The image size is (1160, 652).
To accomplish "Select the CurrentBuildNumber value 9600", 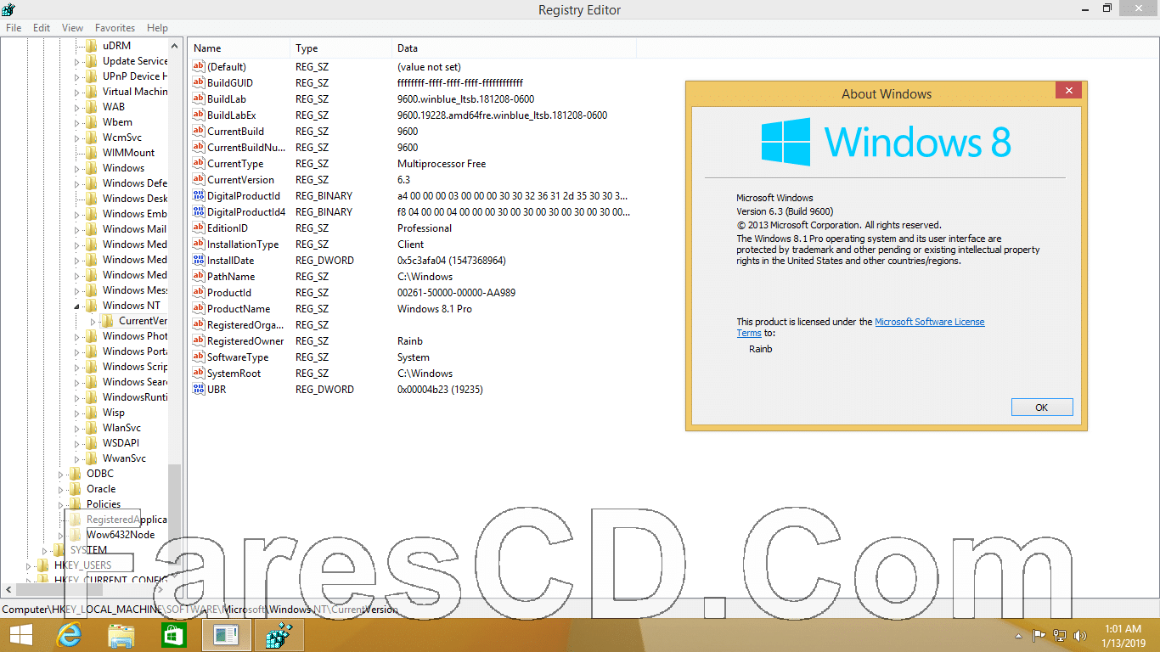I will (x=408, y=148).
